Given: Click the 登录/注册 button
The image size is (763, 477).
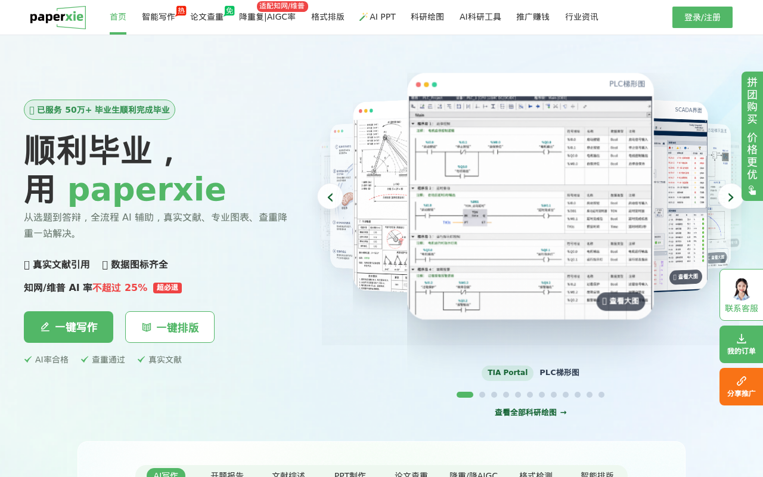Looking at the screenshot, I should (702, 17).
